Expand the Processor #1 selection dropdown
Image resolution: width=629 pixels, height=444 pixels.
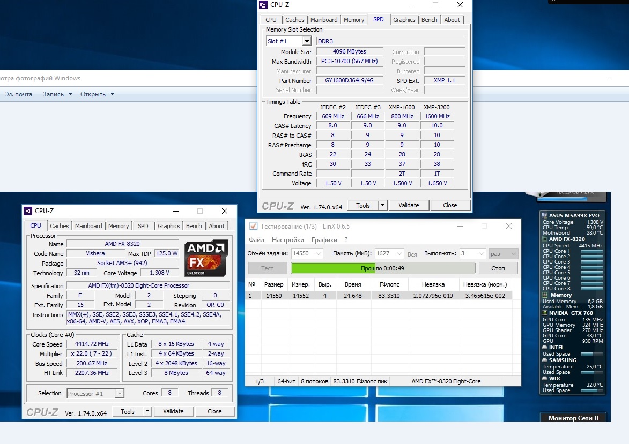point(120,394)
